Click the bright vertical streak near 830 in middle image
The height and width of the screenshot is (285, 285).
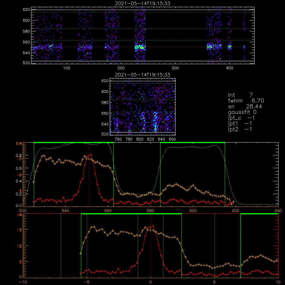(x=155, y=122)
